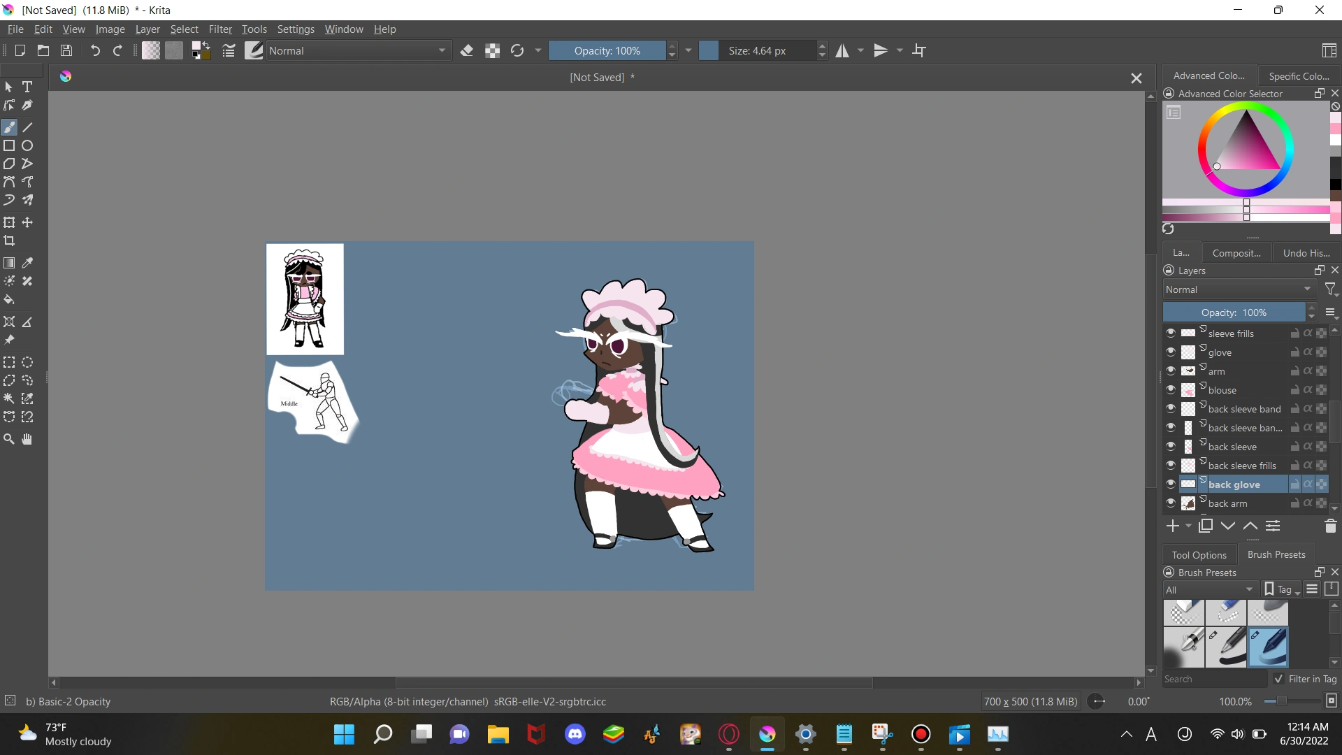Uncheck Filter in Tag
1342x755 pixels.
(1279, 679)
